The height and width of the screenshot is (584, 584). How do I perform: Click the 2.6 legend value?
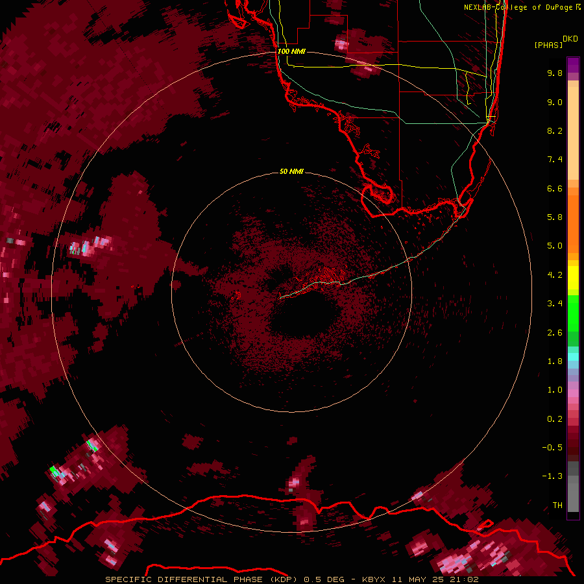tap(555, 333)
